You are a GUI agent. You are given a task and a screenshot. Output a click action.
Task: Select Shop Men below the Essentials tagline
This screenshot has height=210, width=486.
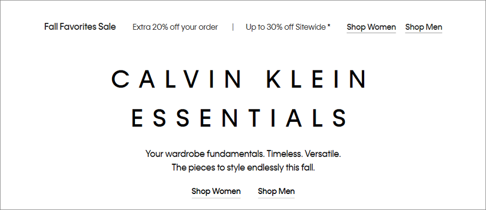point(276,191)
